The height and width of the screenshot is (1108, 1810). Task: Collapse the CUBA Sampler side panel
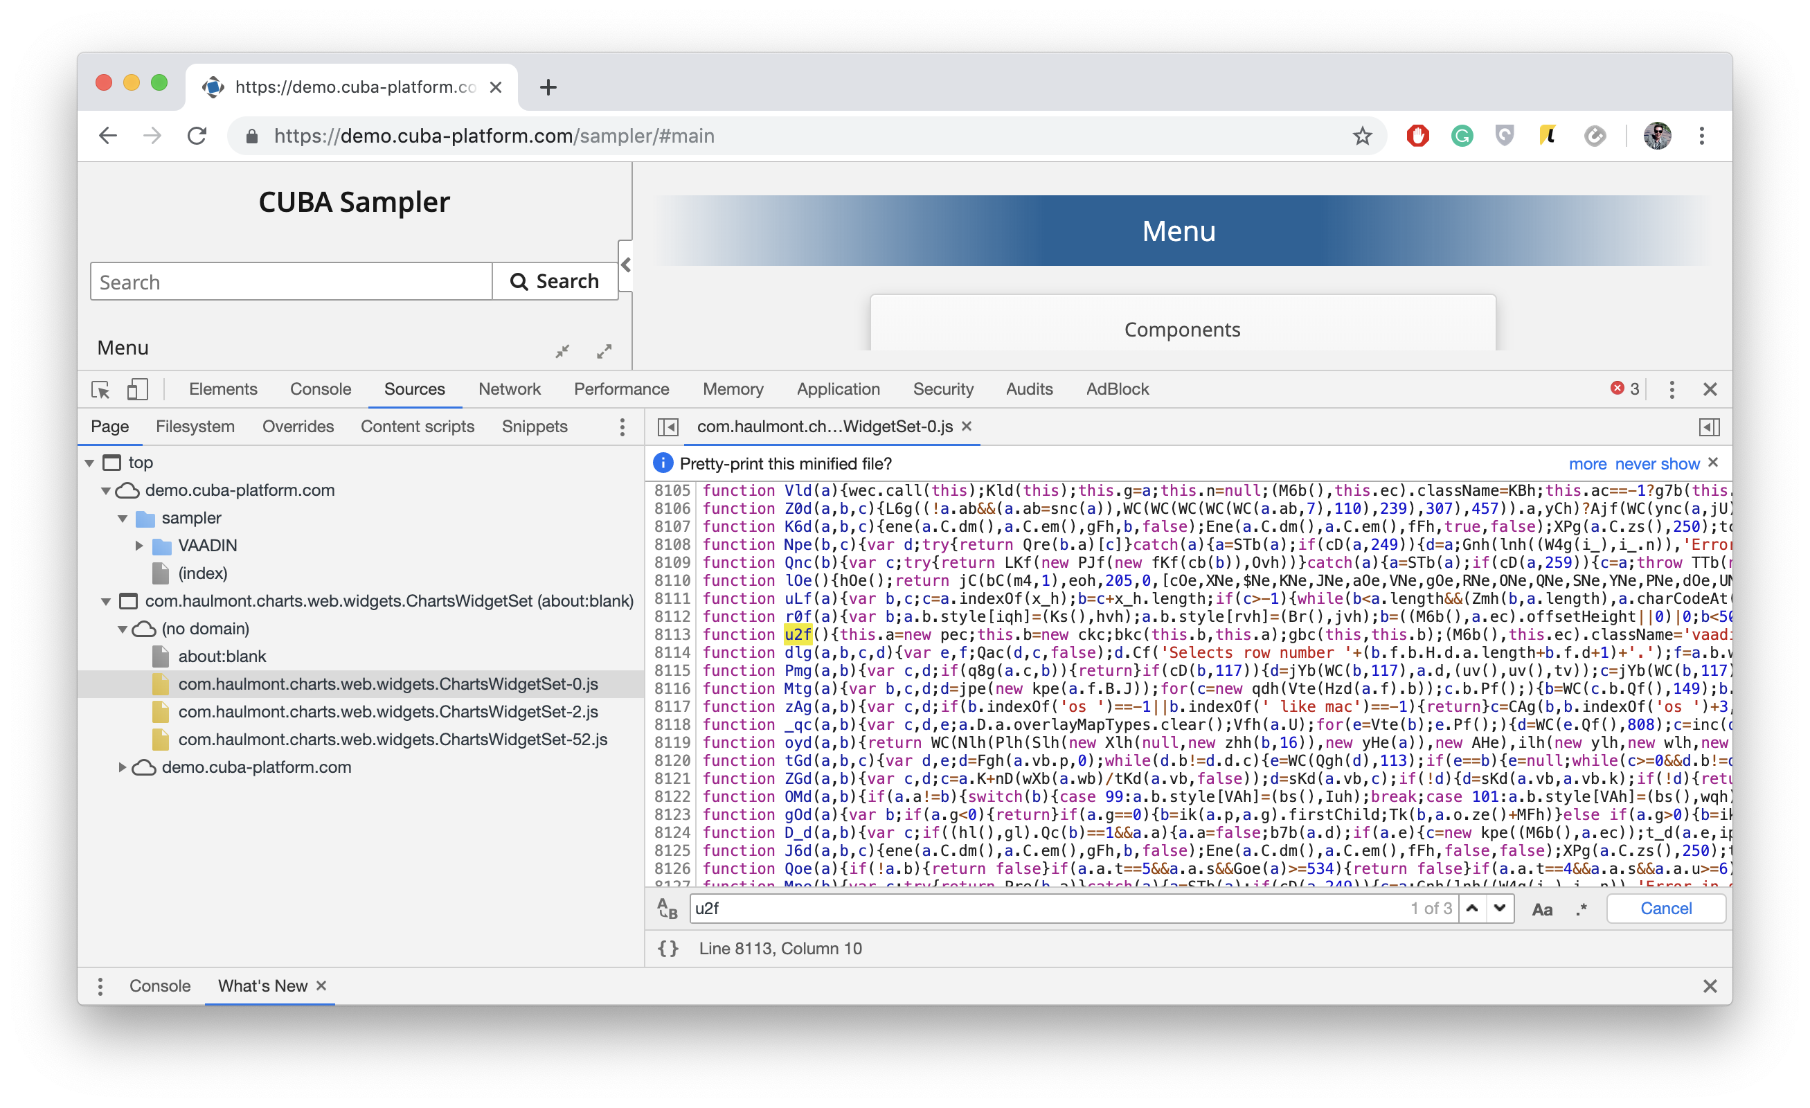click(x=625, y=265)
